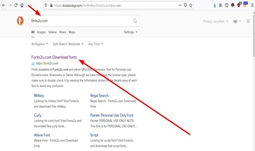This screenshot has height=151, width=255.
Task: Open the Settings dropdown
Action: tap(130, 32)
